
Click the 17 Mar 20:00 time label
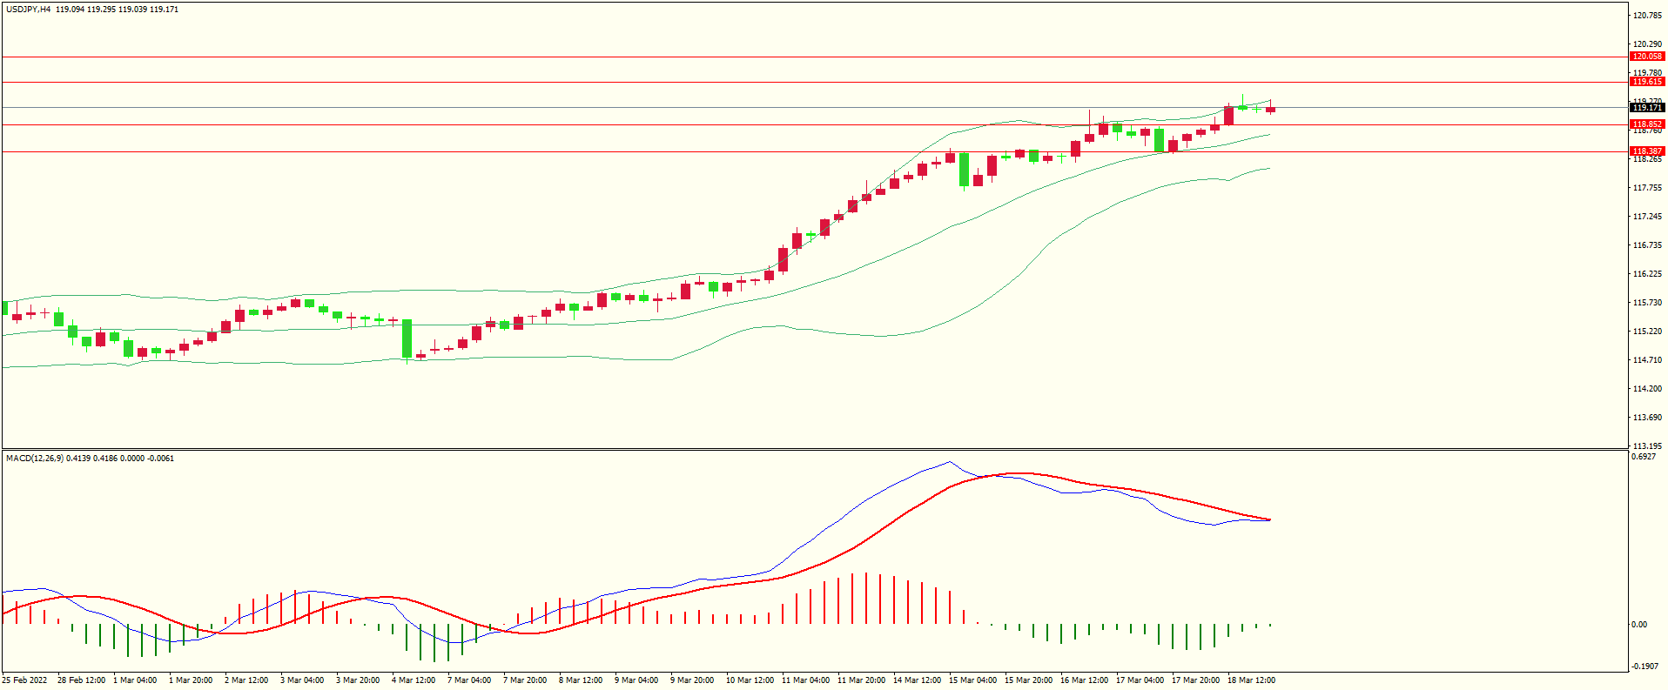point(1195,680)
